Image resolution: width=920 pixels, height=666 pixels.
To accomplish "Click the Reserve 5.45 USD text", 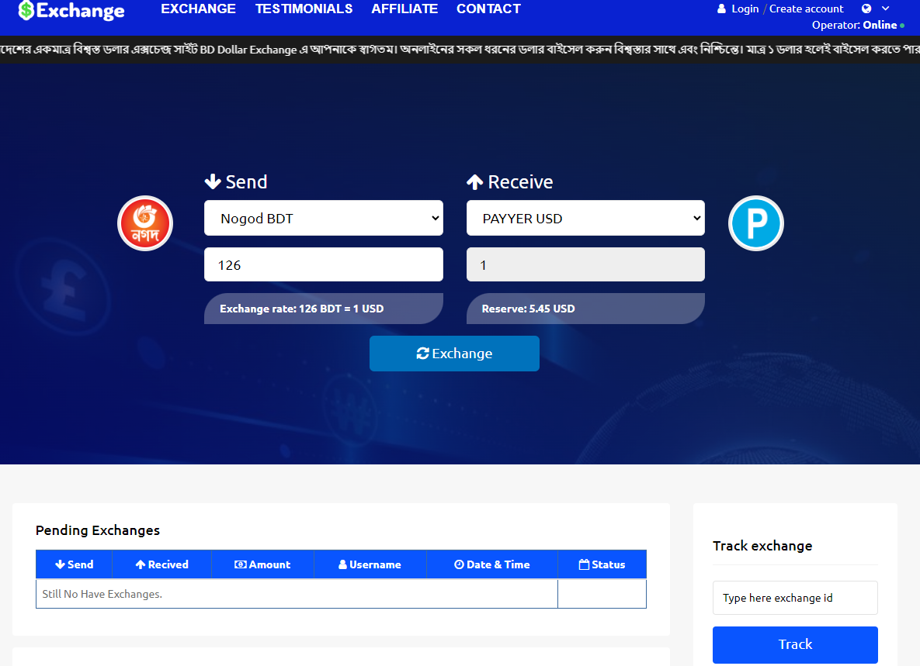I will [528, 309].
